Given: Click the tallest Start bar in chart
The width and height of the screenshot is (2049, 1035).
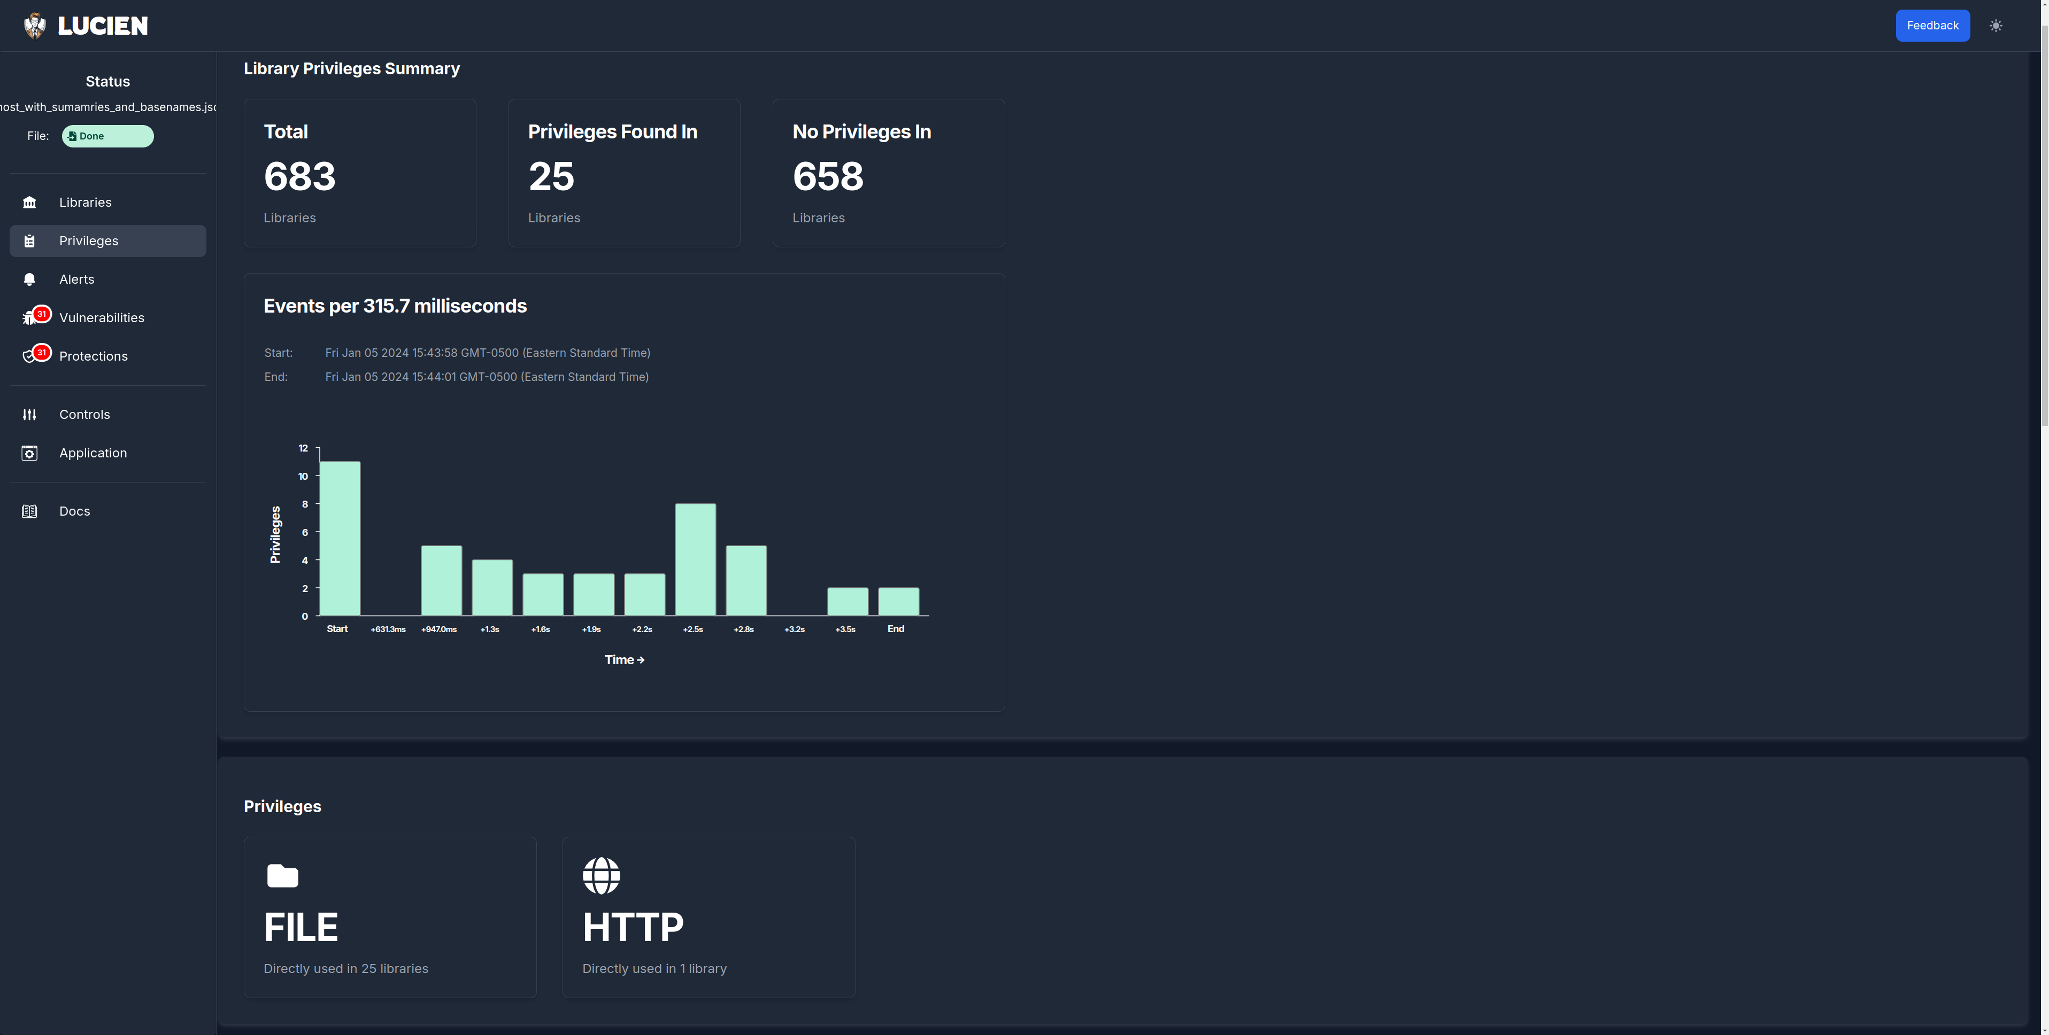Looking at the screenshot, I should tap(340, 538).
